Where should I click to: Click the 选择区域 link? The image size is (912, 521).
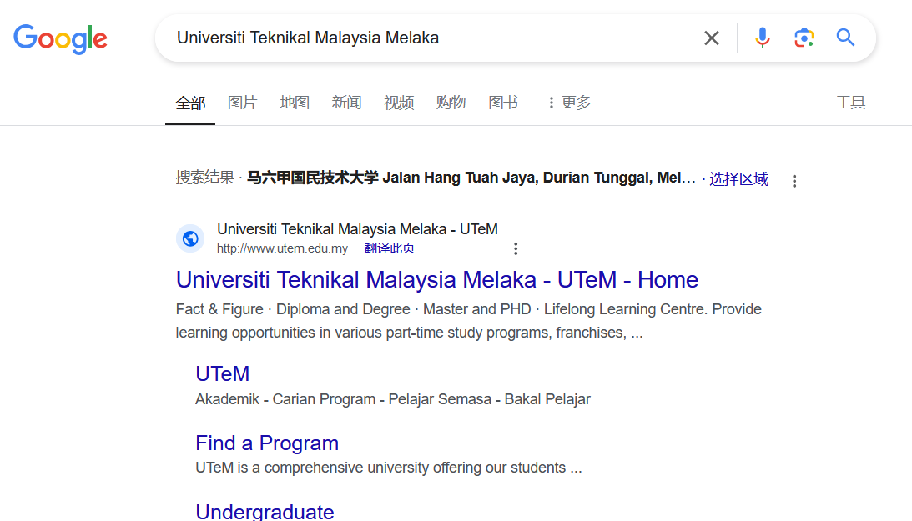point(738,178)
